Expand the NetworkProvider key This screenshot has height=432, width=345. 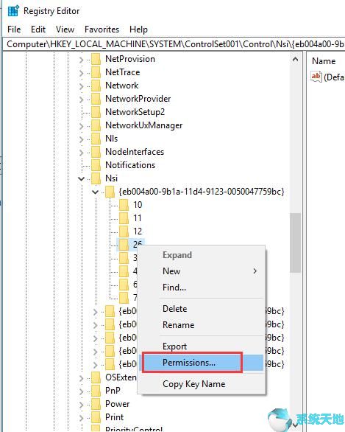click(81, 99)
